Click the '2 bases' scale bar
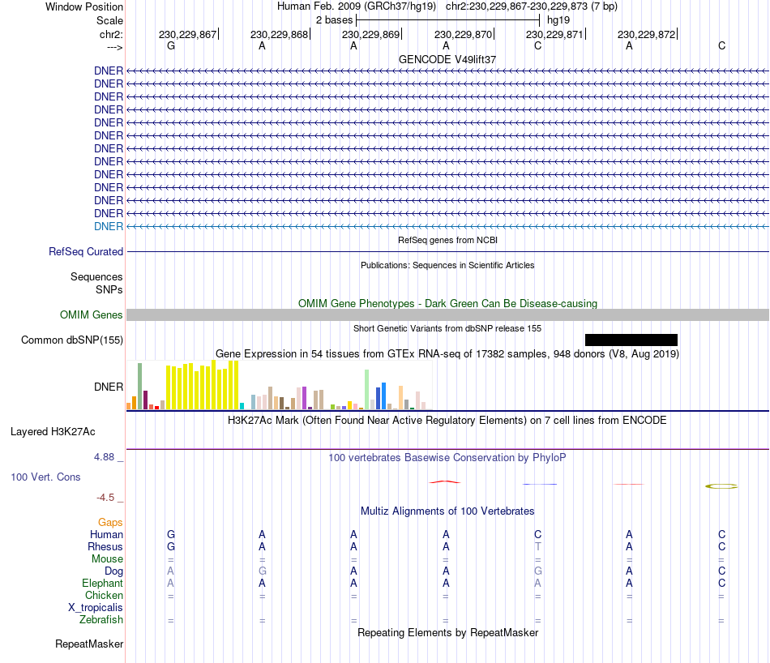 (447, 20)
